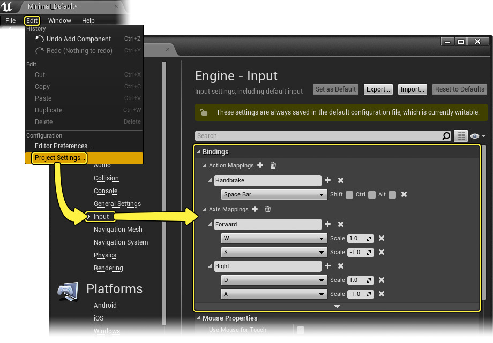Collapse the Bindings section
This screenshot has width=493, height=343.
[x=198, y=152]
